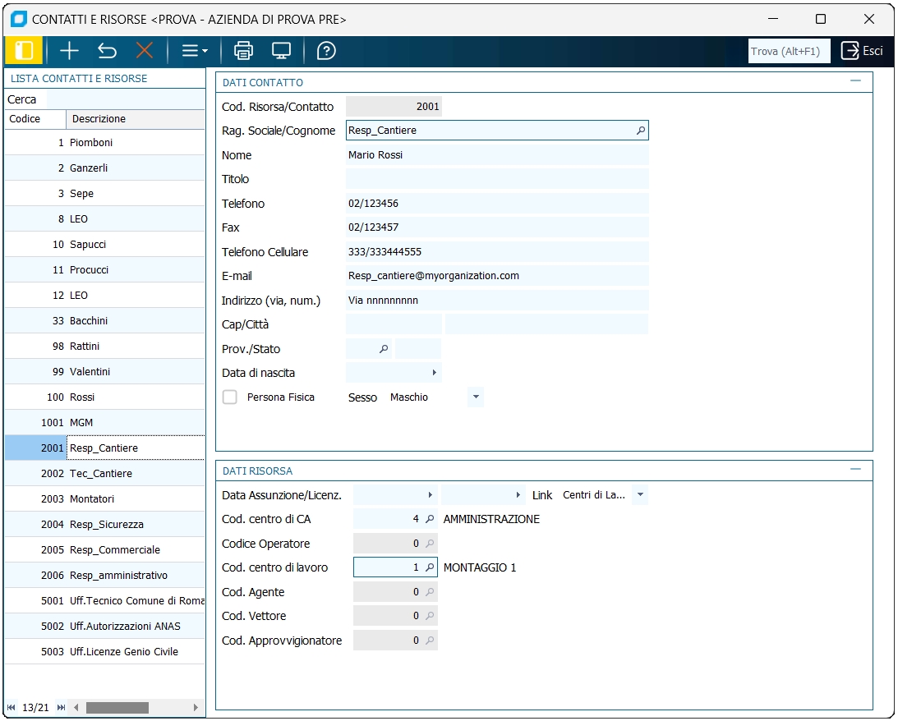Click the Descrizione column header

point(99,119)
